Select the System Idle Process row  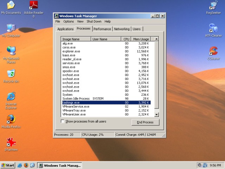coord(106,99)
